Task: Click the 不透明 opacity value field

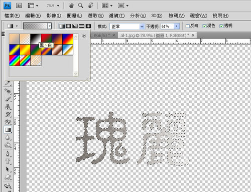Action: point(167,26)
